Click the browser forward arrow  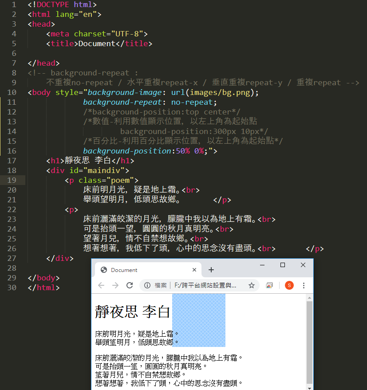[x=115, y=285]
